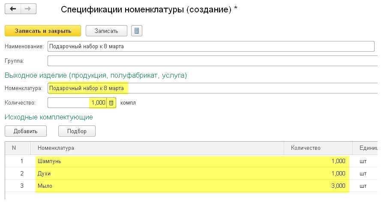The height and width of the screenshot is (207, 387).
Task: Click Добавить to add a component
Action: click(x=26, y=131)
